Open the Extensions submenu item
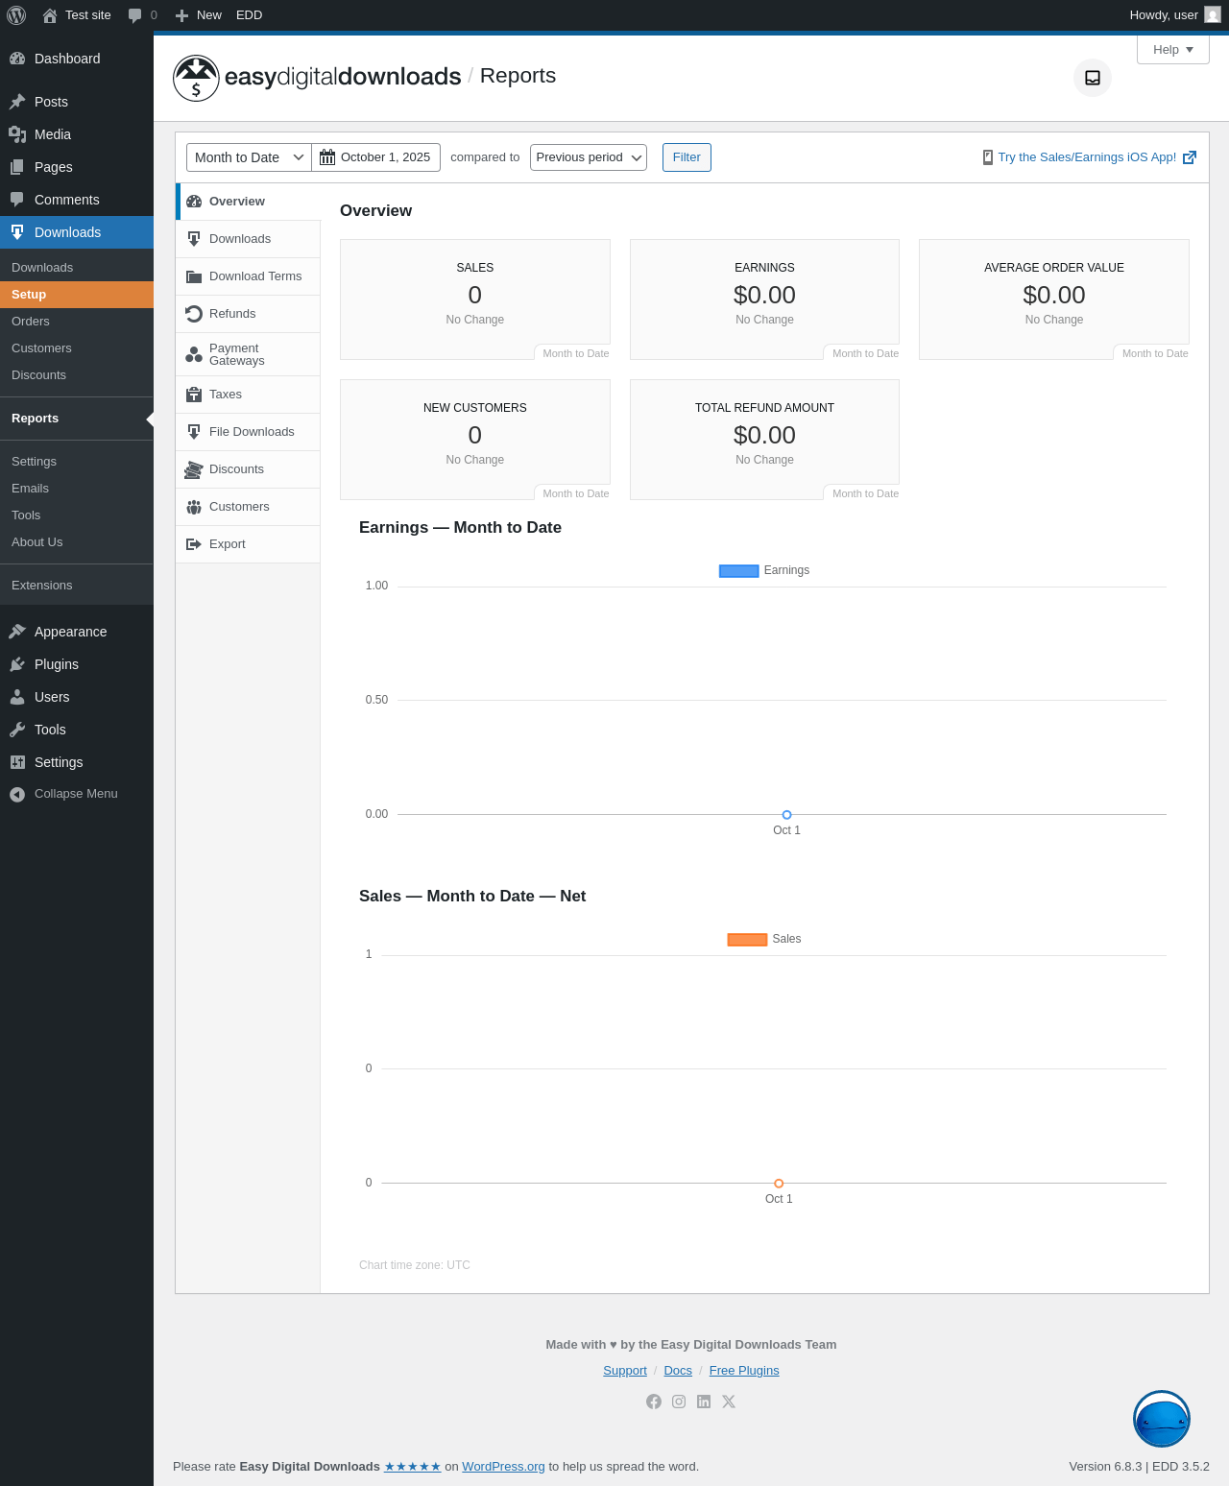The image size is (1229, 1486). click(x=77, y=586)
